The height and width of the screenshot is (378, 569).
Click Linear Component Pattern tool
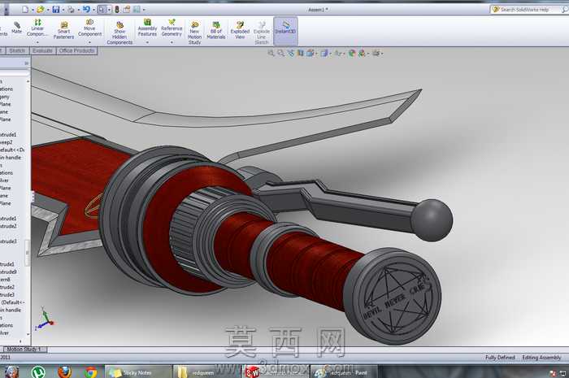[37, 28]
